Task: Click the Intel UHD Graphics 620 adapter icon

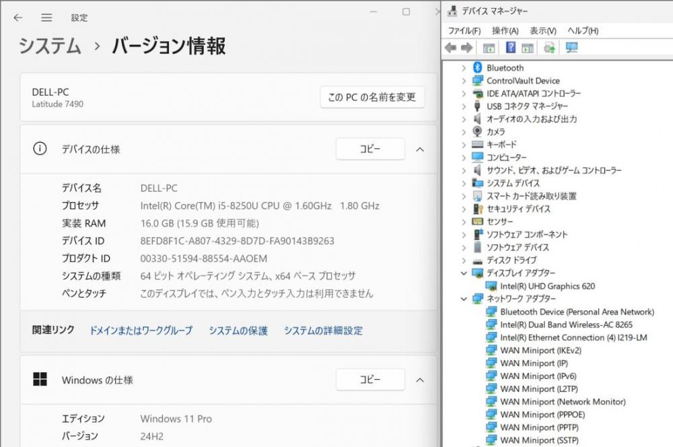Action: tap(491, 286)
